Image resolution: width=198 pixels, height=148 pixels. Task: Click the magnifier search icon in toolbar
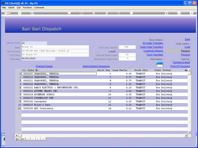[32, 13]
